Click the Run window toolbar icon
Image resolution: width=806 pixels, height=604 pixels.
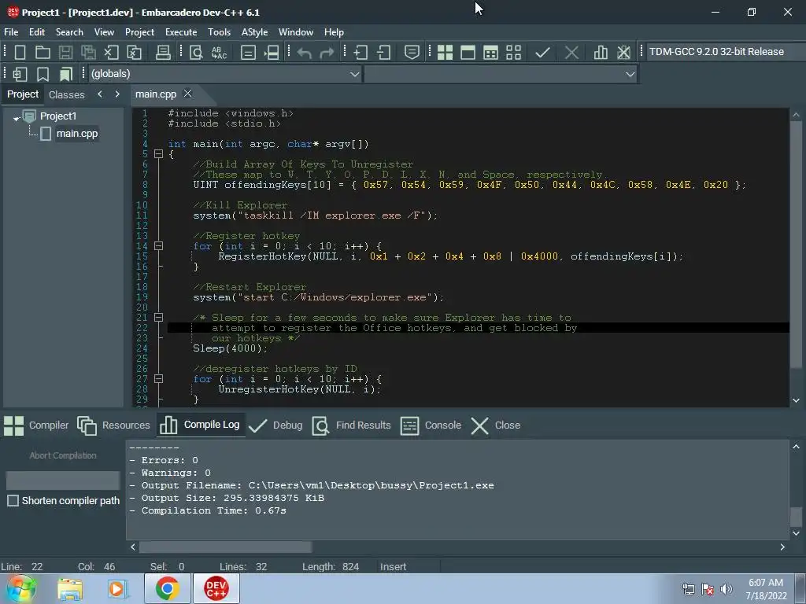tap(468, 53)
